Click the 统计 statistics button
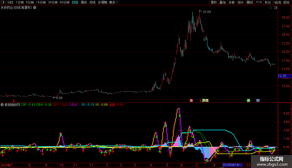This screenshot has width=292, height=168. click(x=241, y=2)
